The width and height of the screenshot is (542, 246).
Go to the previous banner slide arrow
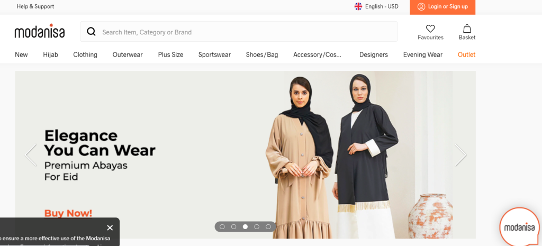click(31, 155)
